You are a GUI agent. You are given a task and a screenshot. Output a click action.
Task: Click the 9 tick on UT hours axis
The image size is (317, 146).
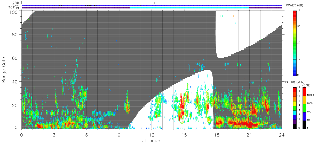[x=119, y=134]
